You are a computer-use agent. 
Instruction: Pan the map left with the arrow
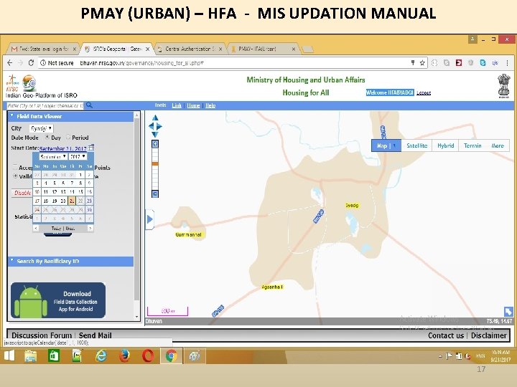coord(152,126)
